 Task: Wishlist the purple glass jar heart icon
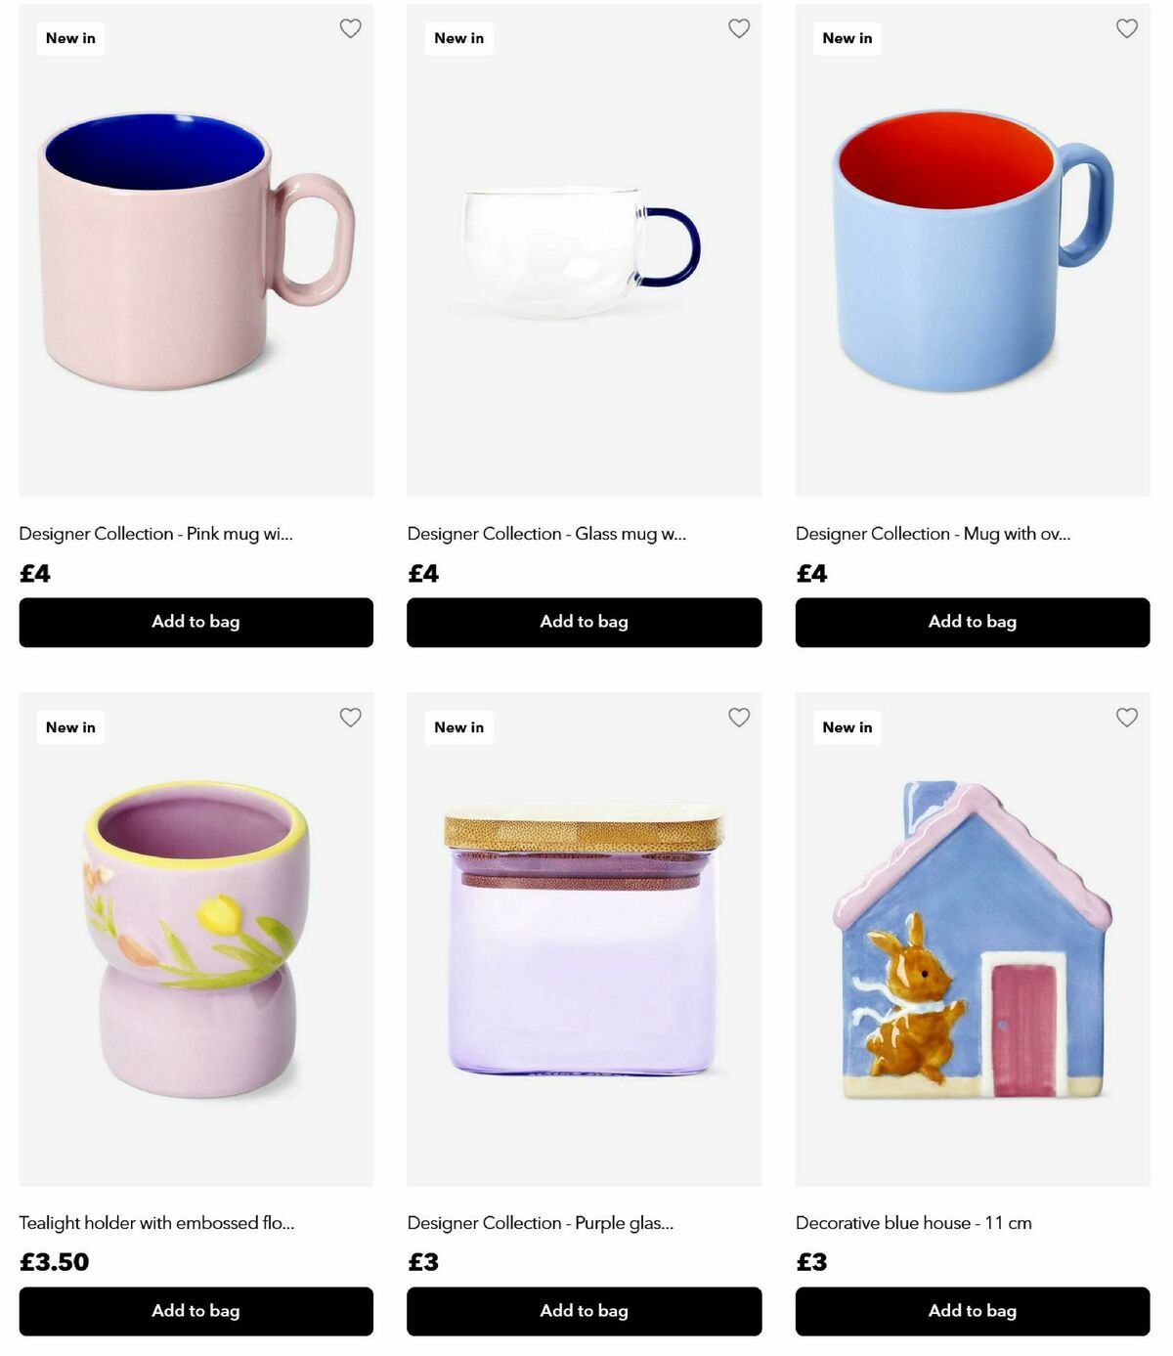coord(739,717)
